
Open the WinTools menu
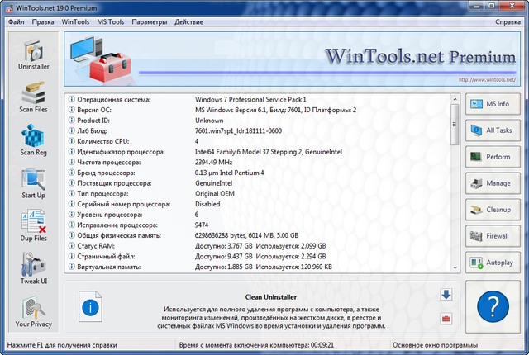[75, 22]
